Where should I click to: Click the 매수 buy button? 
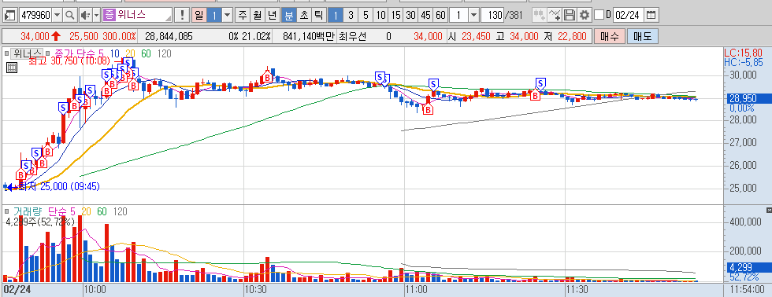point(610,36)
